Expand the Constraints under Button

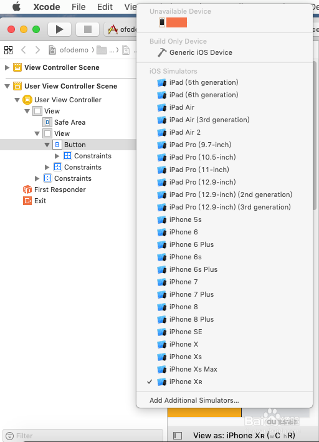tap(57, 156)
